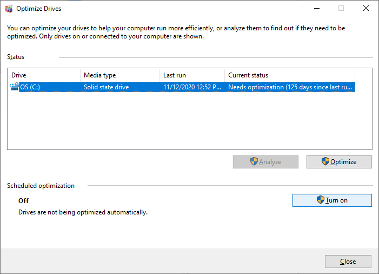This screenshot has width=379, height=274.
Task: Click the Current status column header
Action: coord(289,75)
